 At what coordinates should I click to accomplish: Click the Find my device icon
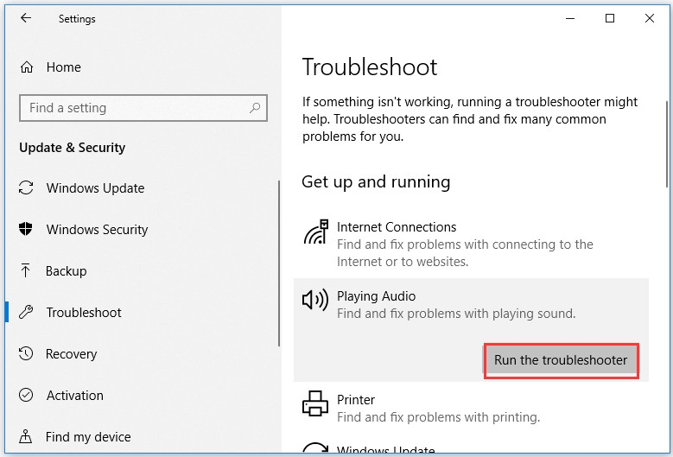(27, 437)
